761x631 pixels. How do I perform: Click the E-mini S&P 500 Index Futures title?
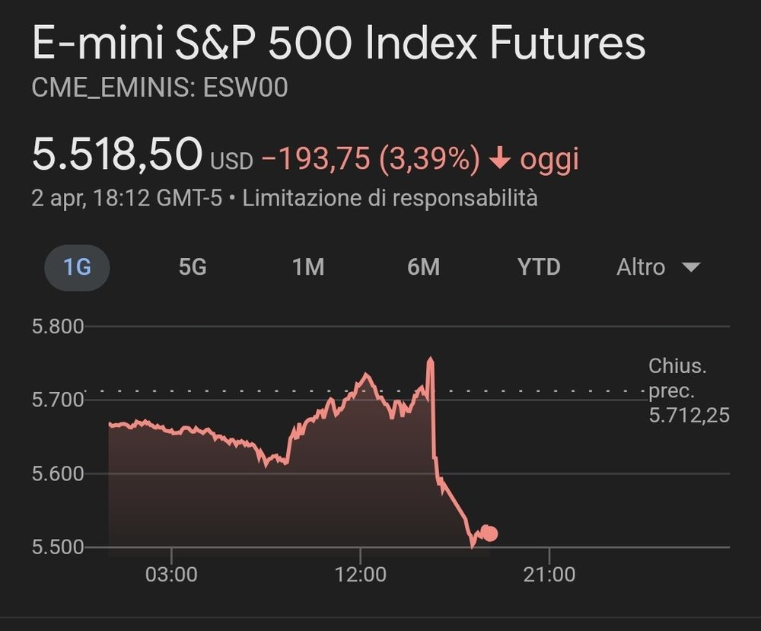[x=339, y=44]
